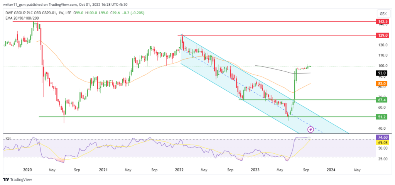
Task: Click the 74.60 RSI value label
Action: [383, 137]
